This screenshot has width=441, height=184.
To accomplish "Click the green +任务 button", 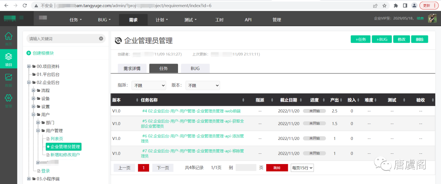I will 360,39.
